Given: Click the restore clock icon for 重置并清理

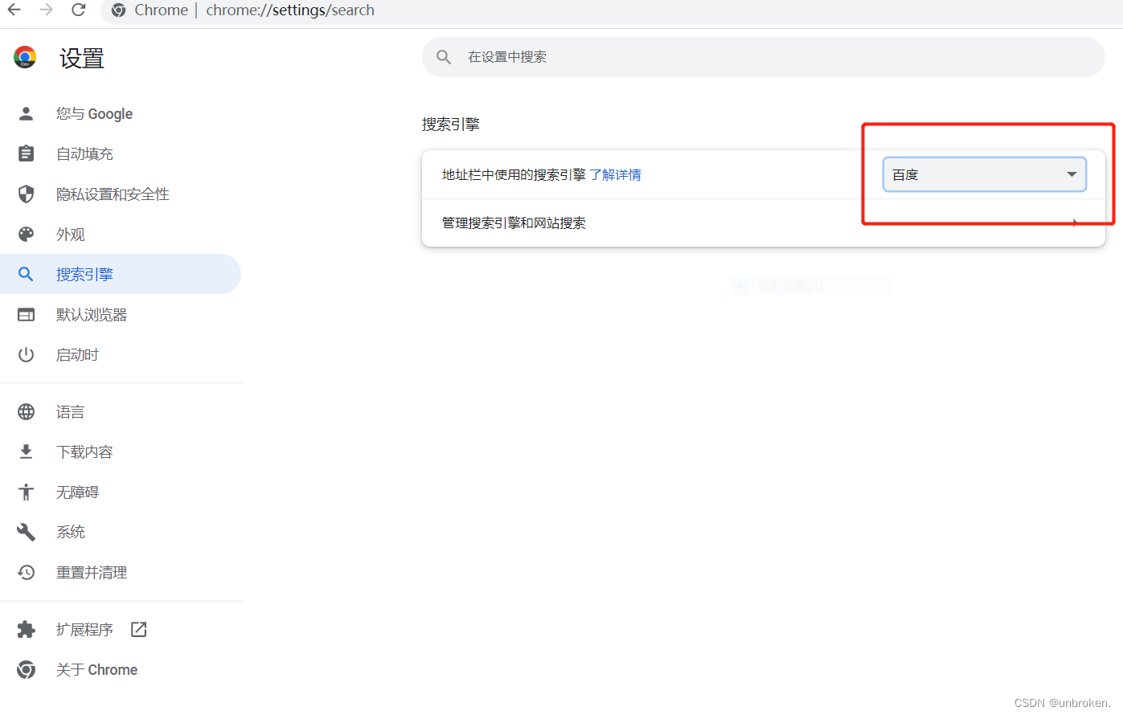Looking at the screenshot, I should [26, 572].
